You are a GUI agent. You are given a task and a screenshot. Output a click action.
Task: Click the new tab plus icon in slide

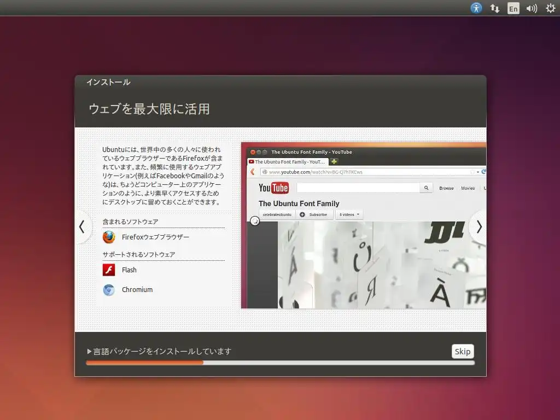click(x=334, y=162)
